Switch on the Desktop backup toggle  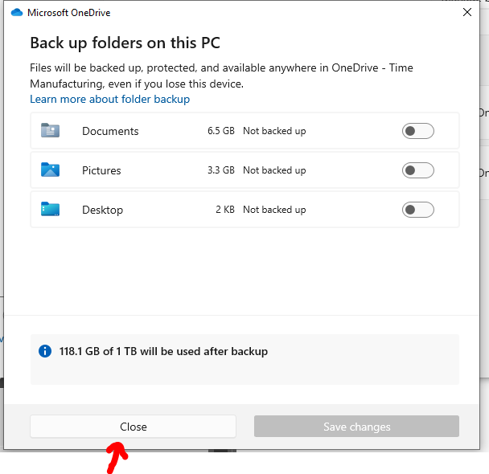pos(418,210)
